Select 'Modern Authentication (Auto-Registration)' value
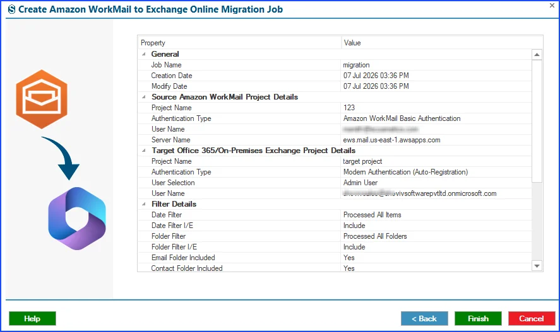The width and height of the screenshot is (560, 332). pos(405,172)
